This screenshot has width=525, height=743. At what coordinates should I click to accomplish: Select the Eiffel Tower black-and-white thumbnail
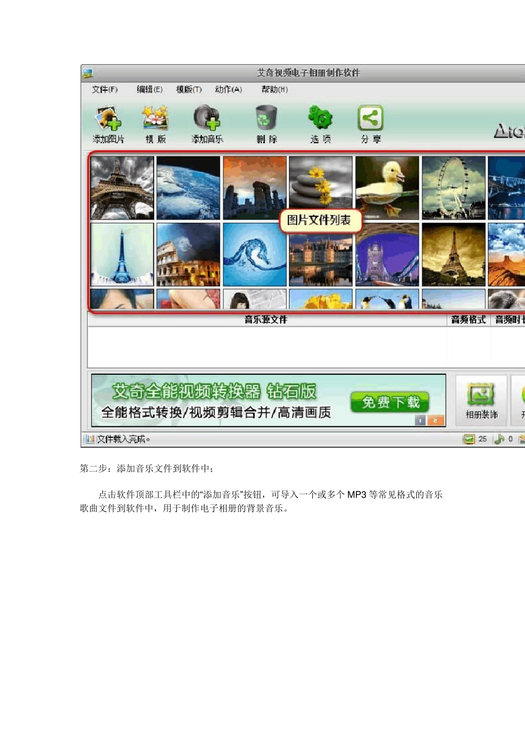tap(122, 188)
